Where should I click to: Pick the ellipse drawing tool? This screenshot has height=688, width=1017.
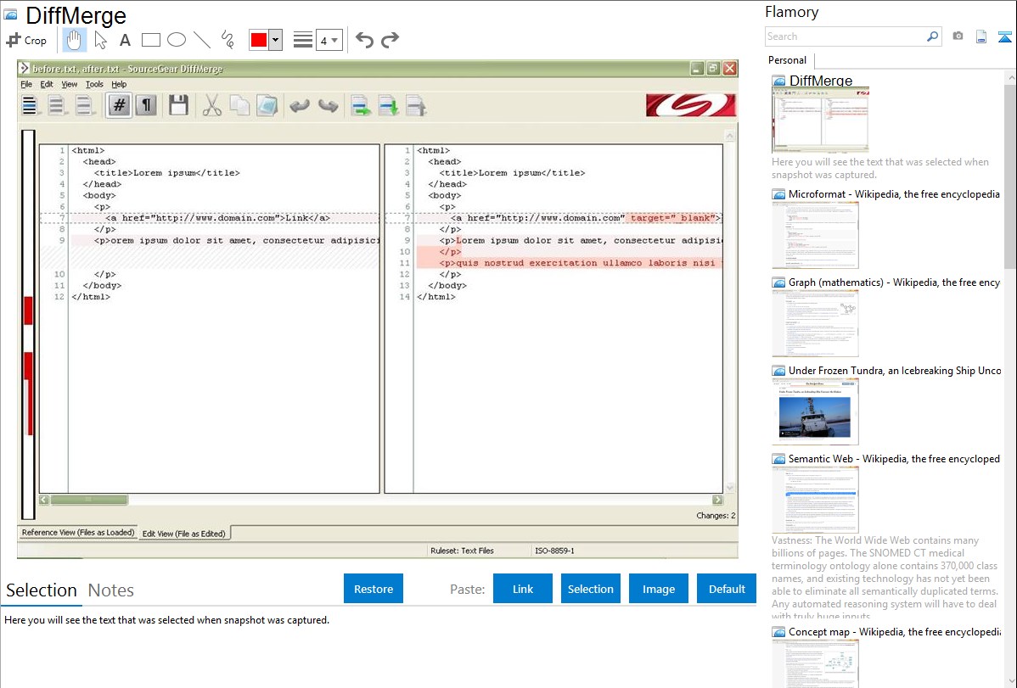[x=177, y=40]
